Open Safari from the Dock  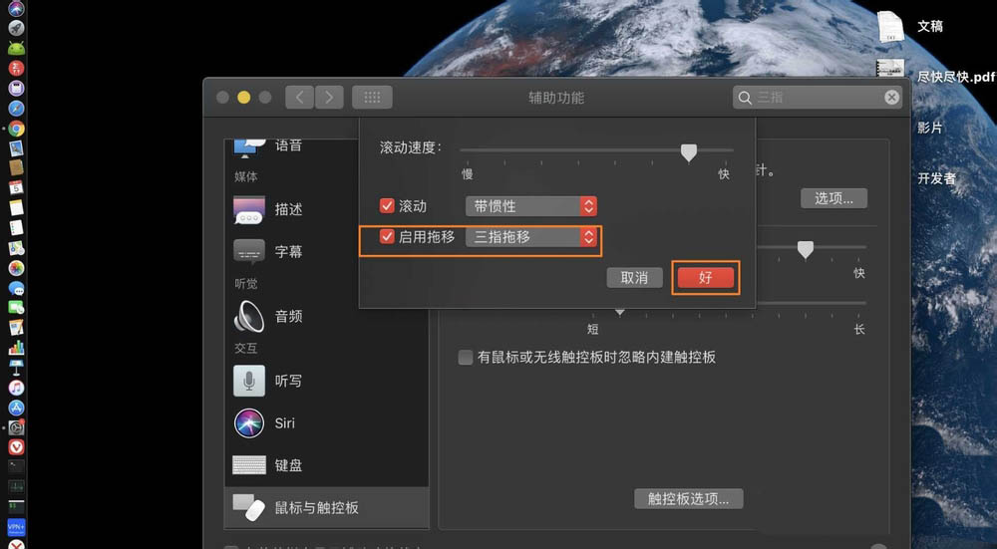[16, 109]
